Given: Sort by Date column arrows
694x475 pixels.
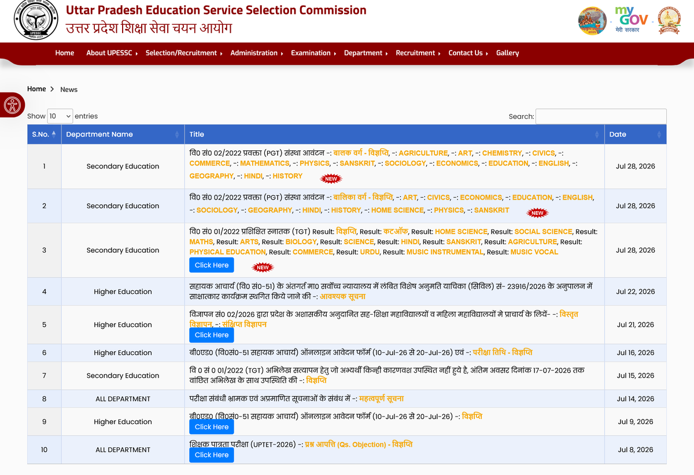Looking at the screenshot, I should tap(659, 134).
